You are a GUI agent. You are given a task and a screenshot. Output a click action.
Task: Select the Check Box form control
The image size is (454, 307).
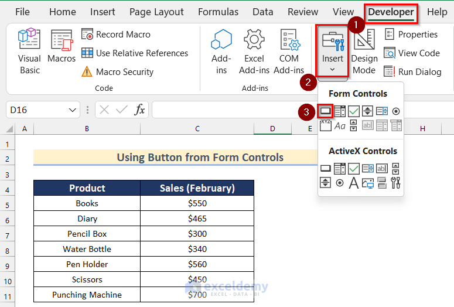(354, 111)
